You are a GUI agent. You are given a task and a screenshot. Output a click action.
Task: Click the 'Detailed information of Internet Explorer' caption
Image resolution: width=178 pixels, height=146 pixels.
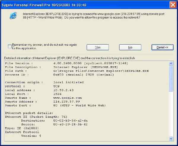[70, 58]
